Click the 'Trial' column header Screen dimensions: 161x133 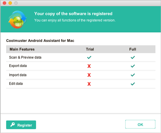coord(90,49)
